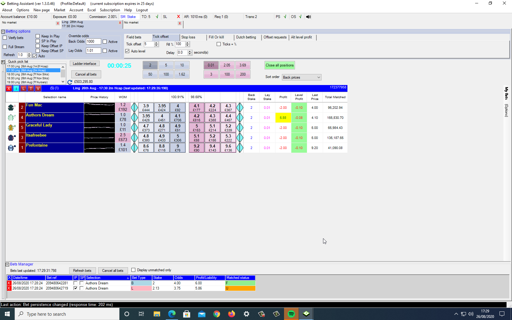Click the cyan 'i' market information icon
Screen dimensions: 512x320
coord(16,88)
